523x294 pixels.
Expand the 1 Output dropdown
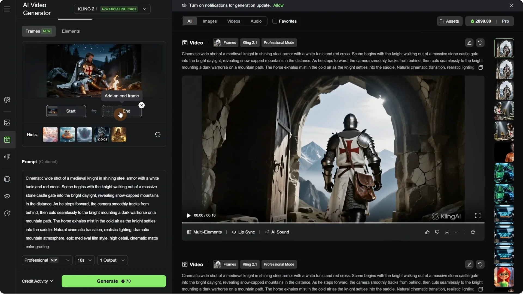112,260
